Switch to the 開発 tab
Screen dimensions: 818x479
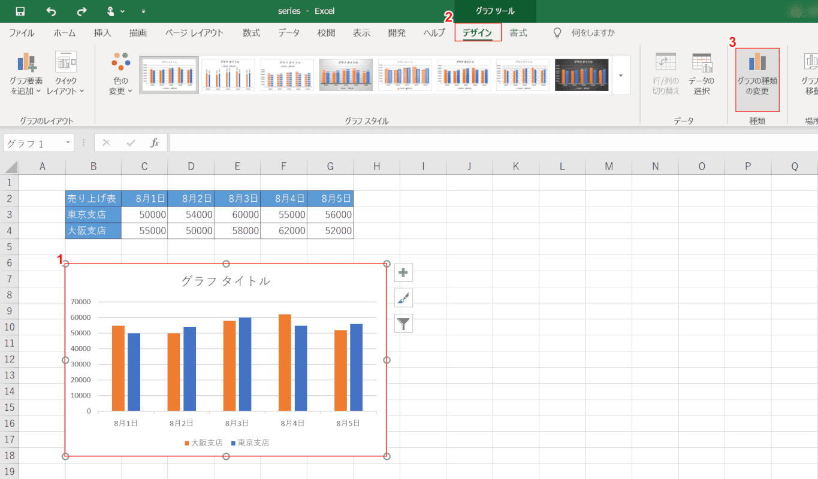[397, 33]
